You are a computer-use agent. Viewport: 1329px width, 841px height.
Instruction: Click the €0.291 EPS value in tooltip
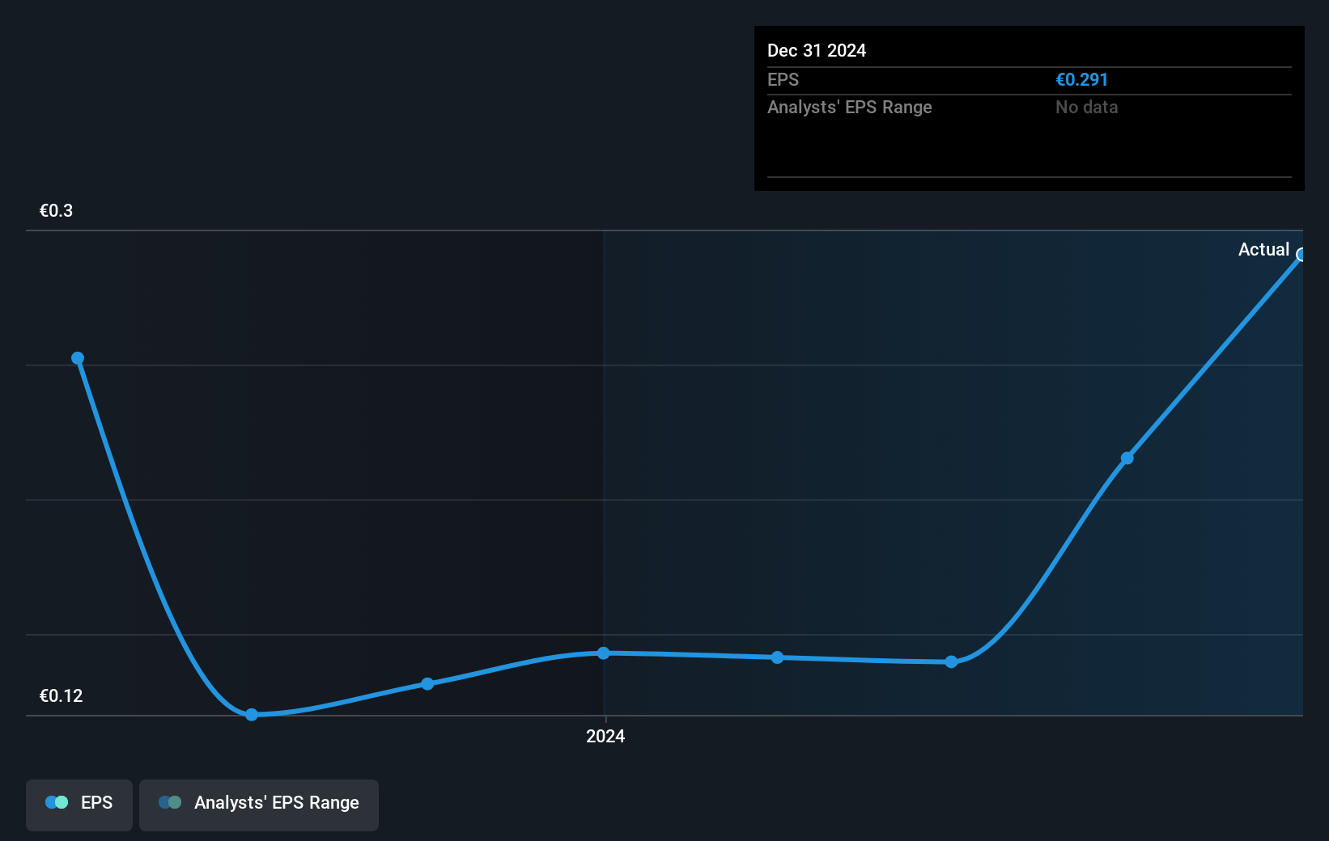pos(1081,79)
